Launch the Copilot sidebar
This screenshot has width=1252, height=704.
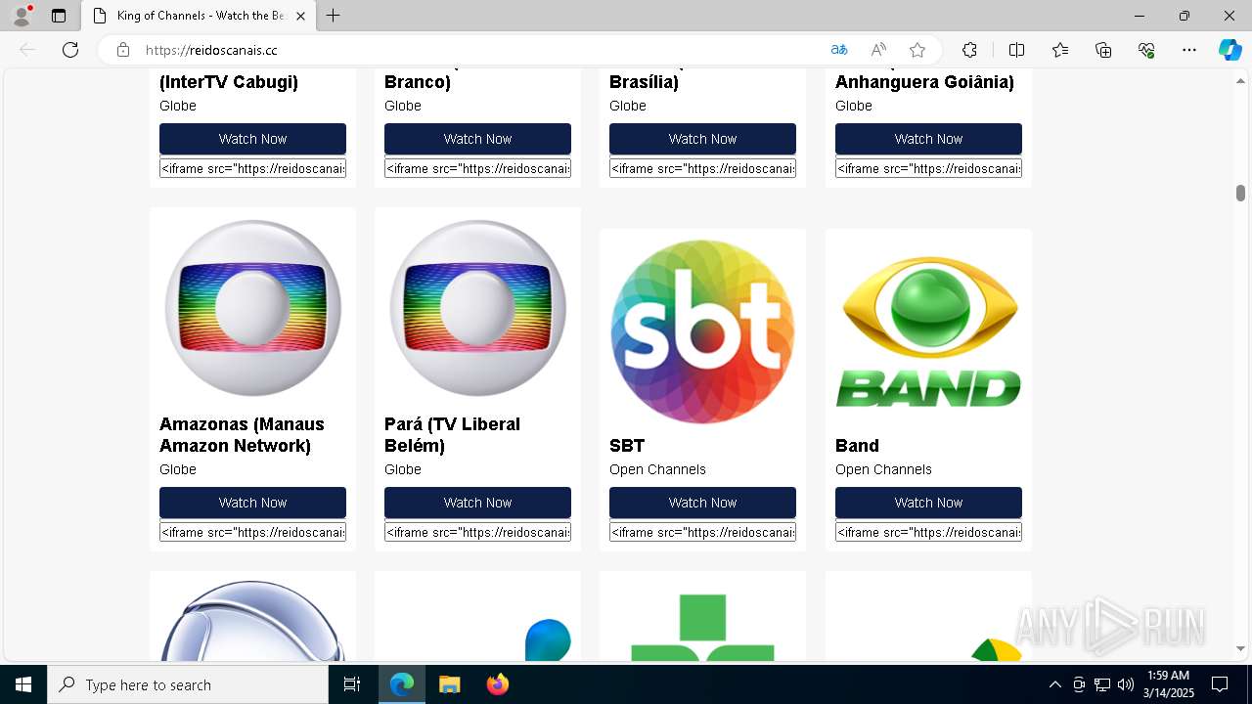pyautogui.click(x=1230, y=50)
